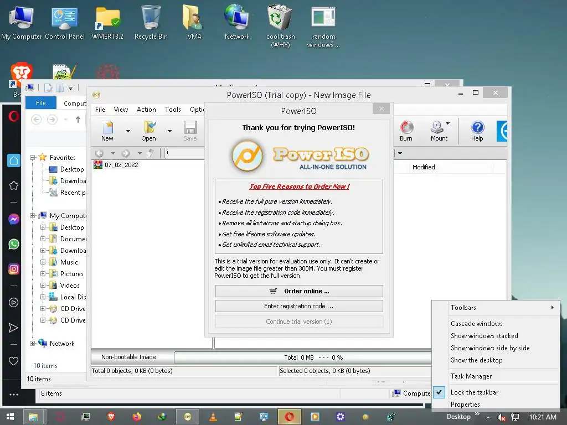
Task: Choose Cascade windows from context menu
Action: point(476,323)
